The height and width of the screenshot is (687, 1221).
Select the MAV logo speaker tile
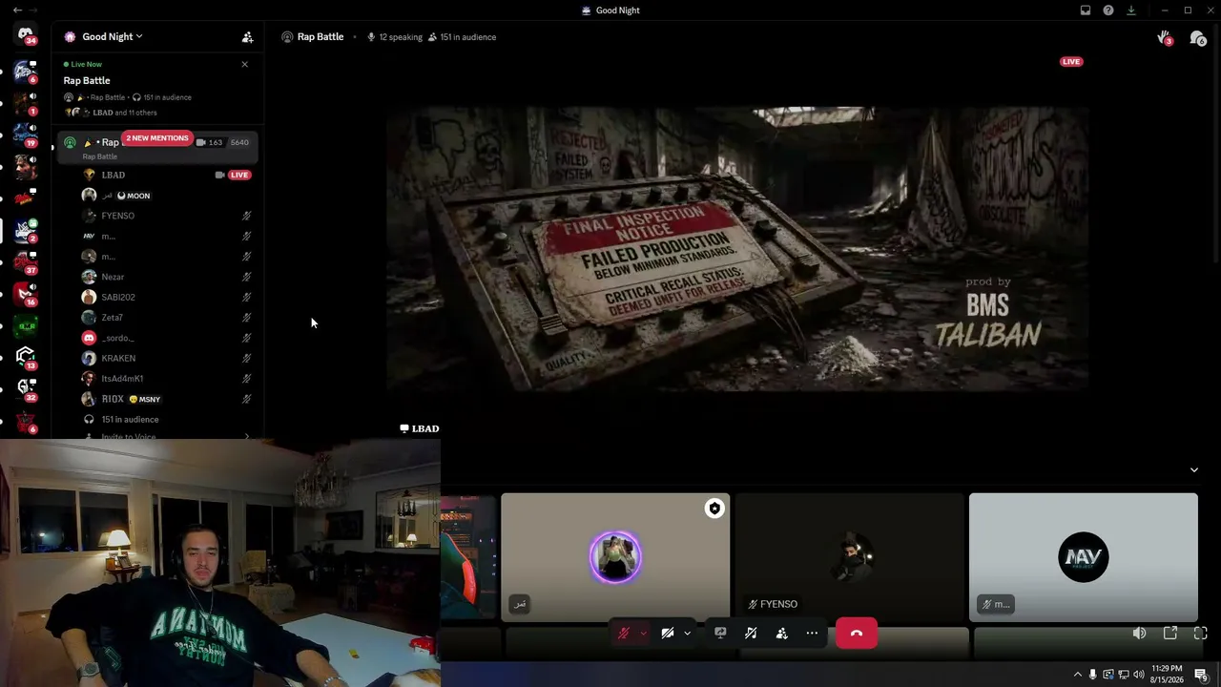(1083, 557)
